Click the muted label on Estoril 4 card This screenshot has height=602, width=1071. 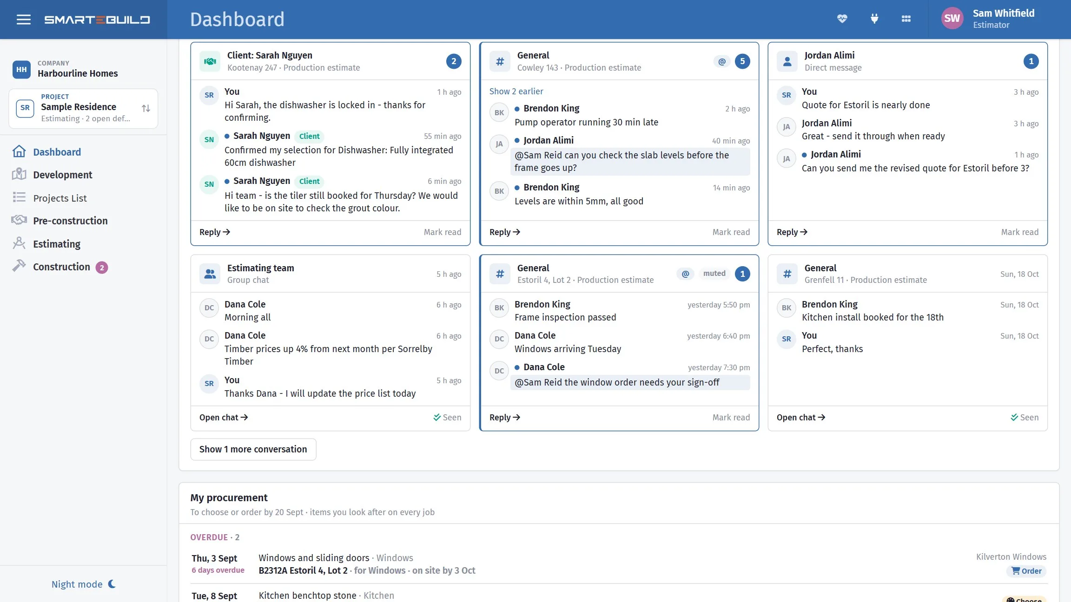click(x=714, y=274)
